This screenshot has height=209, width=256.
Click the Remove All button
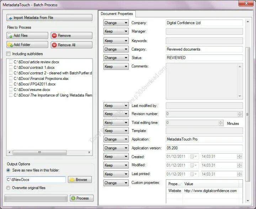tap(71, 45)
